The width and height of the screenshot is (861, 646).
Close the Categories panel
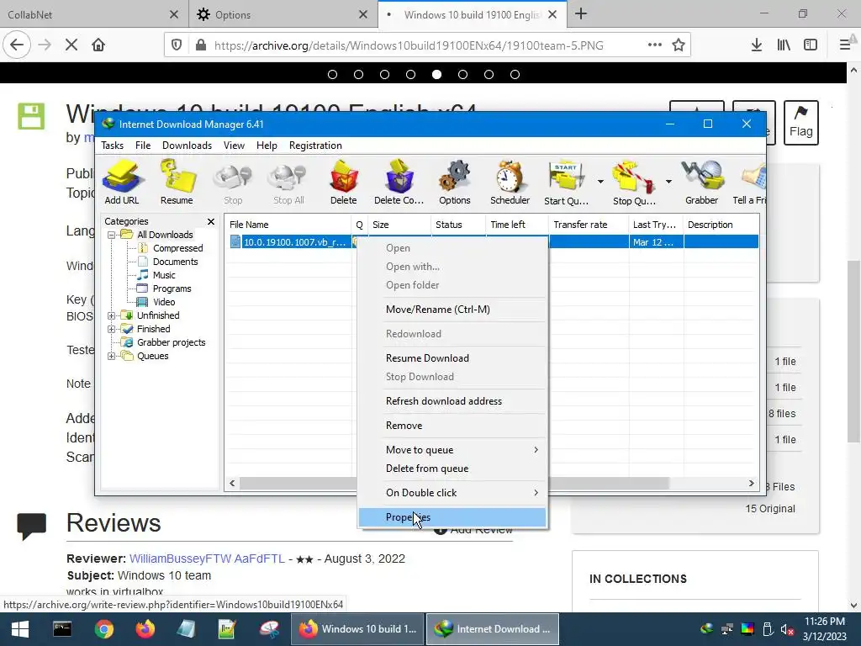tap(211, 221)
